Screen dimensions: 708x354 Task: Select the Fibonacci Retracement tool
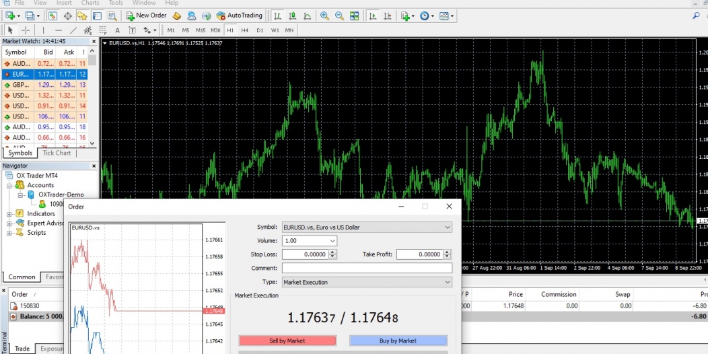(102, 30)
